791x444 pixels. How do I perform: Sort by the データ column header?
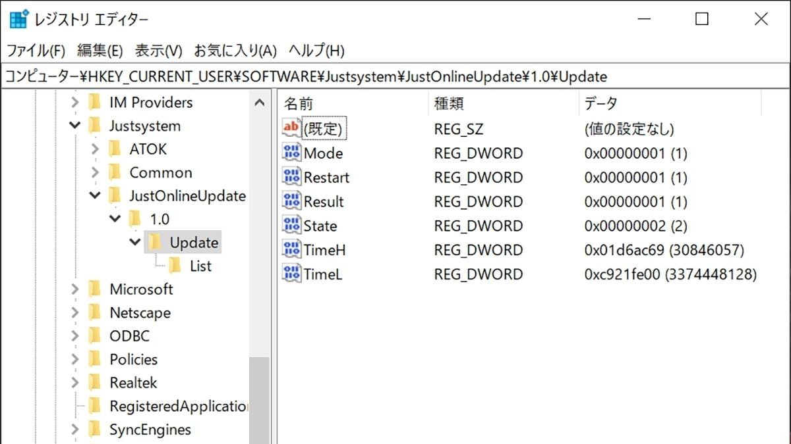[670, 103]
